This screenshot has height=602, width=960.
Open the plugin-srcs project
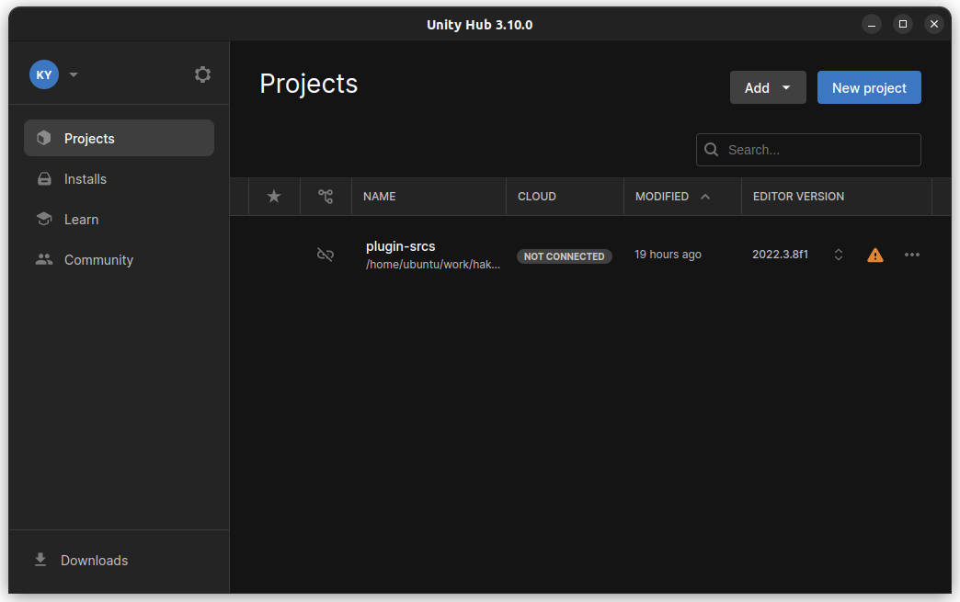coord(400,246)
